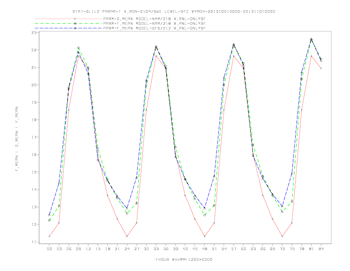Click green circle data point at hour 75
Screen dimensions: 350x271
point(292,201)
